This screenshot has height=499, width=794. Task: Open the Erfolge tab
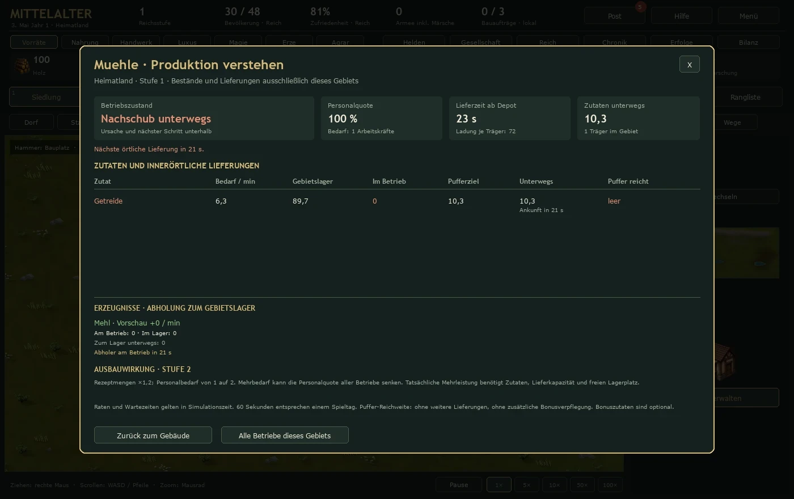(682, 43)
